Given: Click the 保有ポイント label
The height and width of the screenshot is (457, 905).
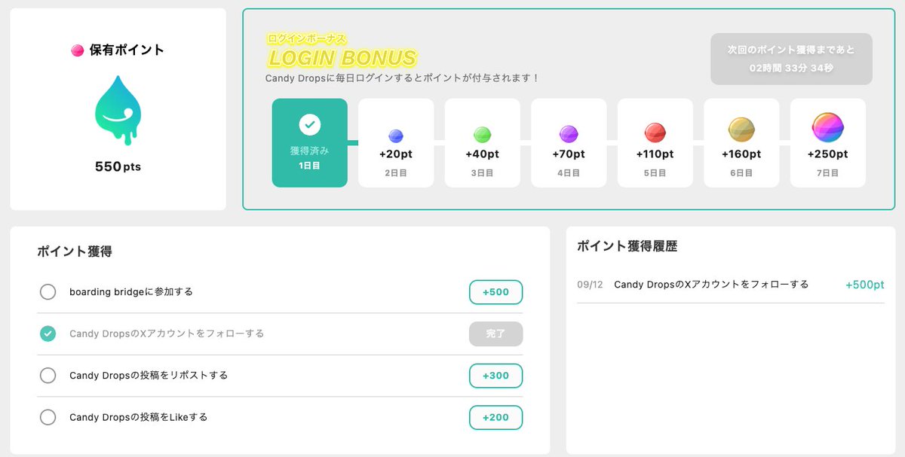Looking at the screenshot, I should coord(127,50).
